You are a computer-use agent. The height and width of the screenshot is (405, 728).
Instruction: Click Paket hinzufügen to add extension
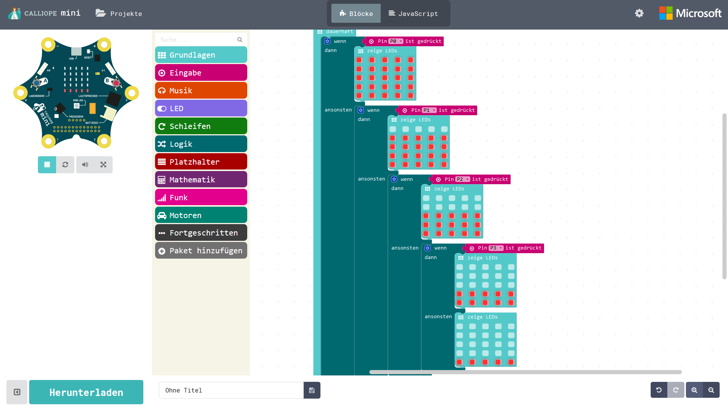click(201, 251)
